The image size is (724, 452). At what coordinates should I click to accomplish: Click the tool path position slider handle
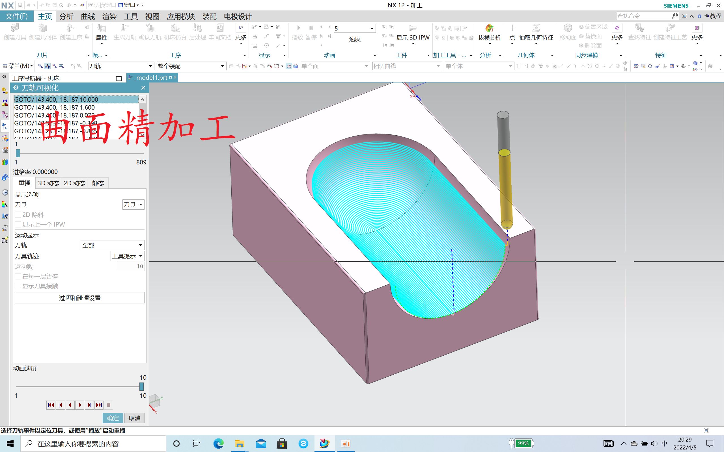[18, 153]
